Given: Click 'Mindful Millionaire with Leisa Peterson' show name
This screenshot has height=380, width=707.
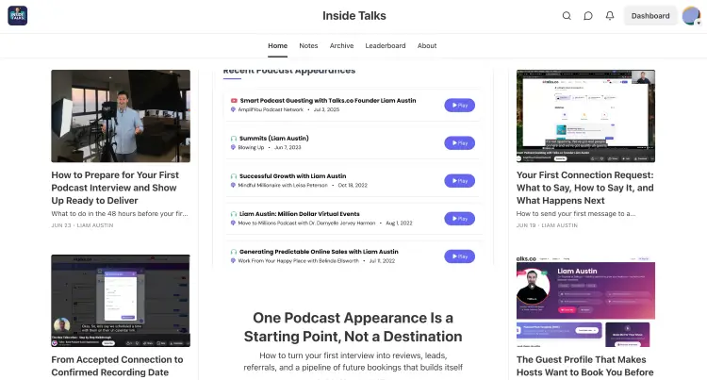Looking at the screenshot, I should click(x=283, y=185).
